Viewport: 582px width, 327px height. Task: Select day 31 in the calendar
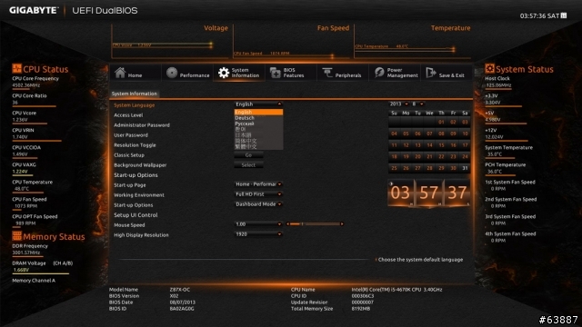(465, 168)
